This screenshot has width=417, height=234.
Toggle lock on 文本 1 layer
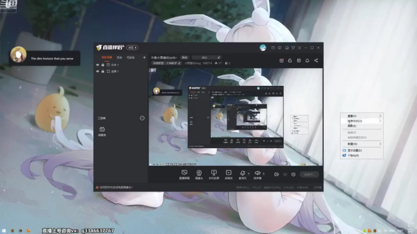[x=103, y=64]
